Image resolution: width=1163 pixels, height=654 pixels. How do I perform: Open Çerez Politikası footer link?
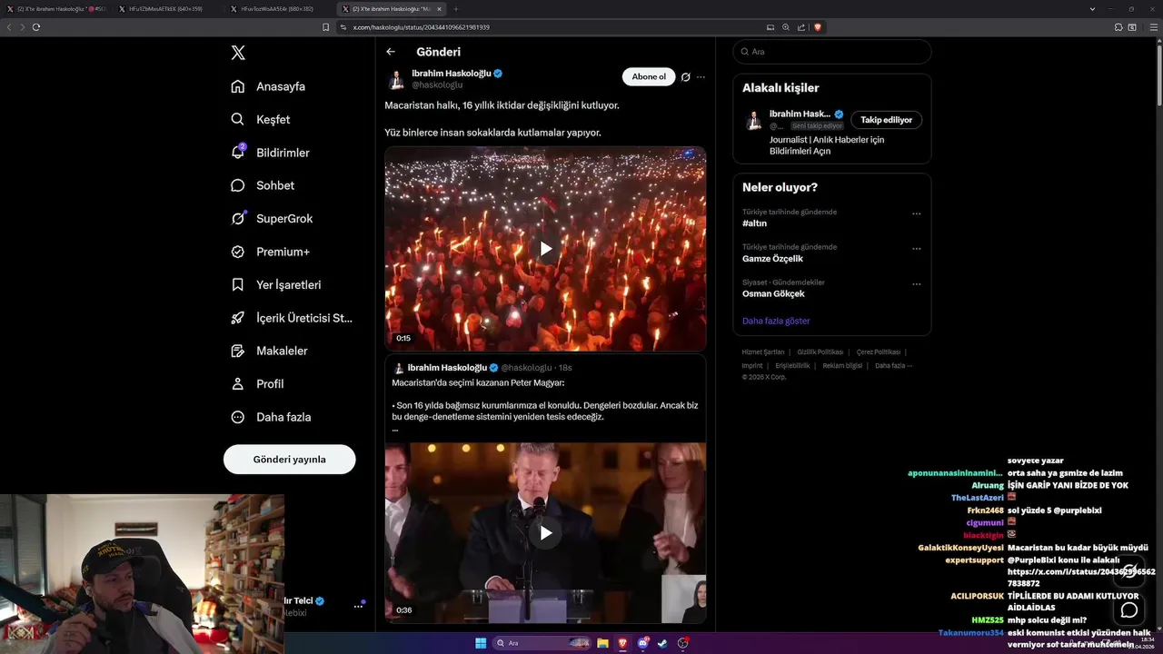click(x=879, y=352)
